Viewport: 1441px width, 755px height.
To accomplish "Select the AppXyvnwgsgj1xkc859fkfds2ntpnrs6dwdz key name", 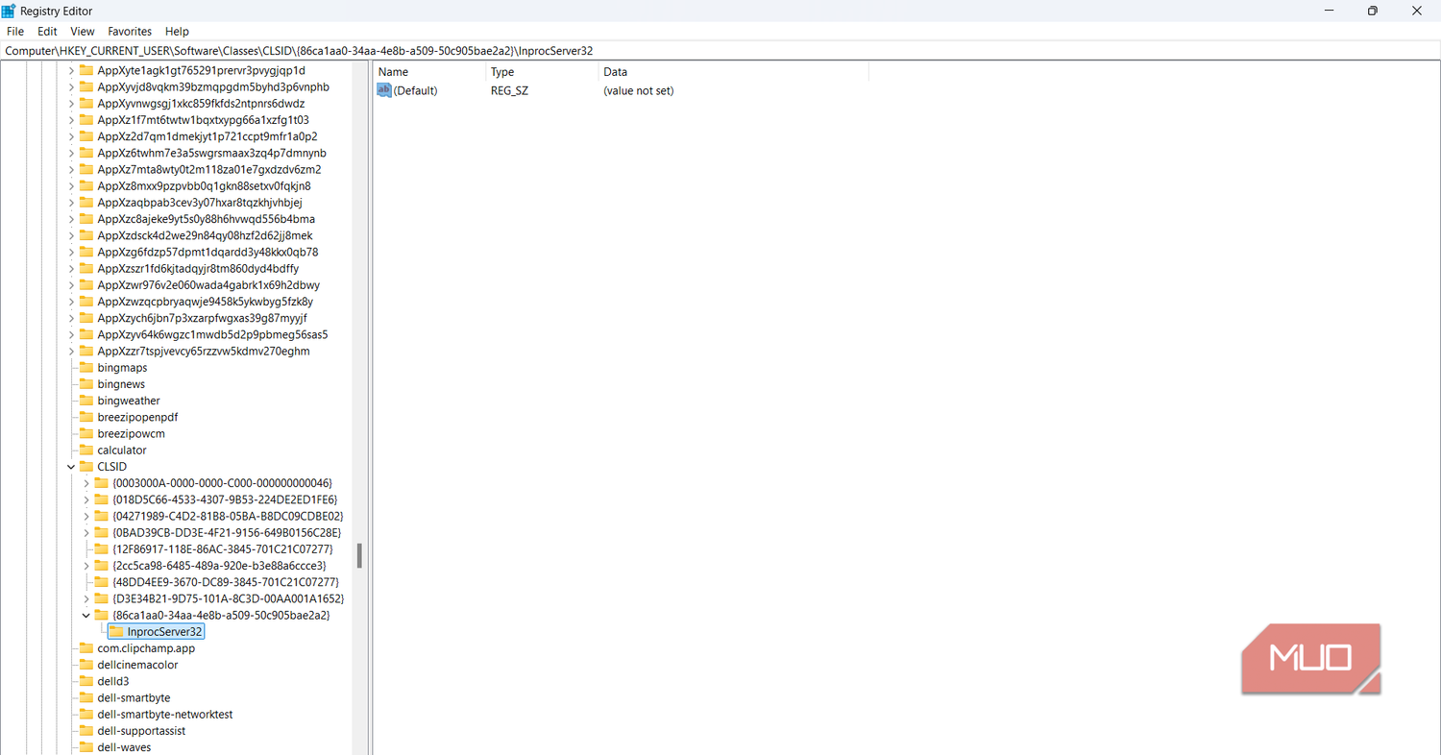I will pyautogui.click(x=201, y=103).
